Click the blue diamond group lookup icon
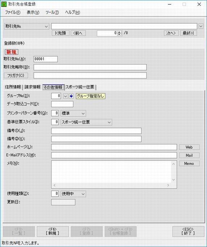Screen dimensions: 207x247 click(x=71, y=96)
